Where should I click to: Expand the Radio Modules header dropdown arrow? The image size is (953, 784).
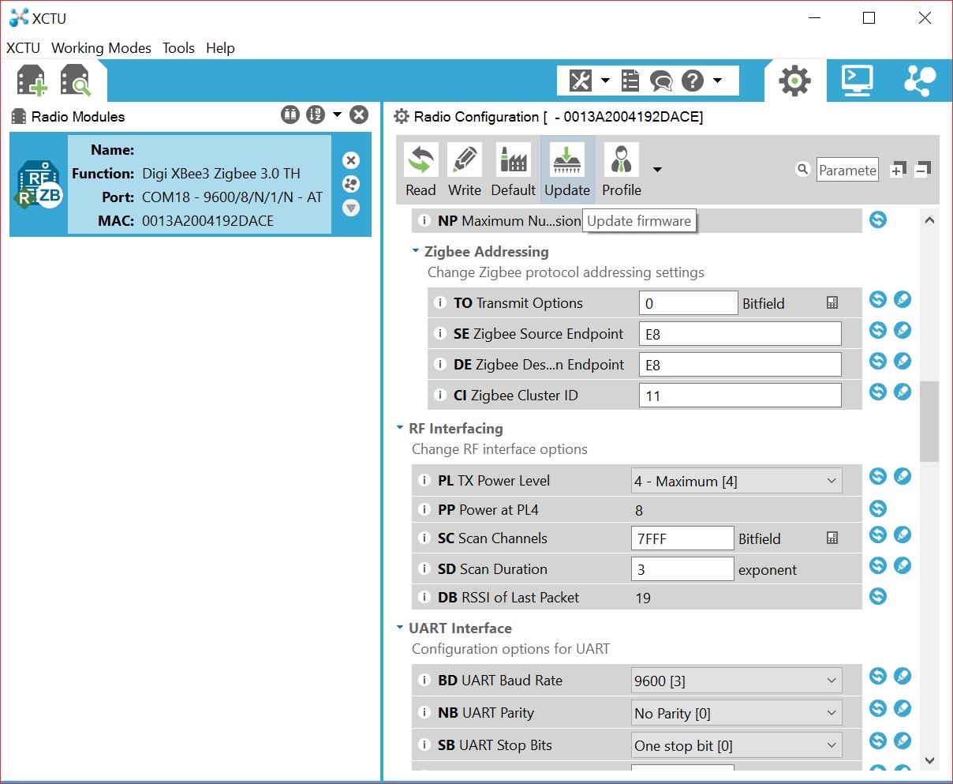tap(337, 115)
